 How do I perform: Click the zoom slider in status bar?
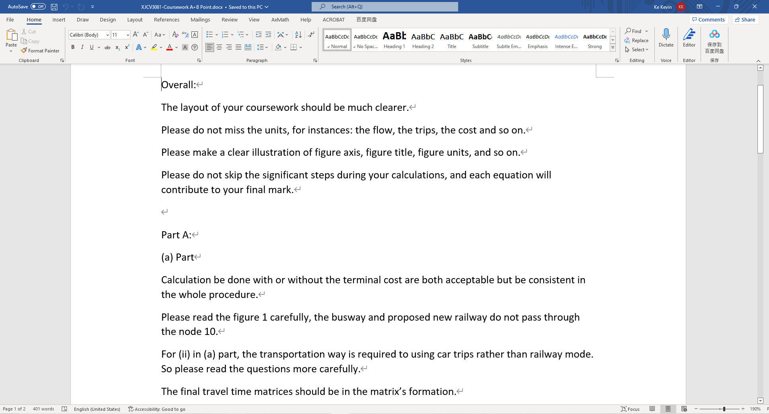724,409
